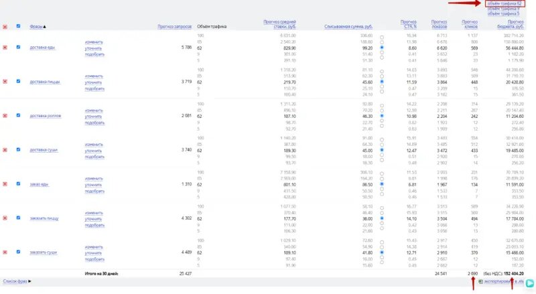536x294 pixels.
Task: Open the доставка еды phrase link
Action: [x=42, y=48]
